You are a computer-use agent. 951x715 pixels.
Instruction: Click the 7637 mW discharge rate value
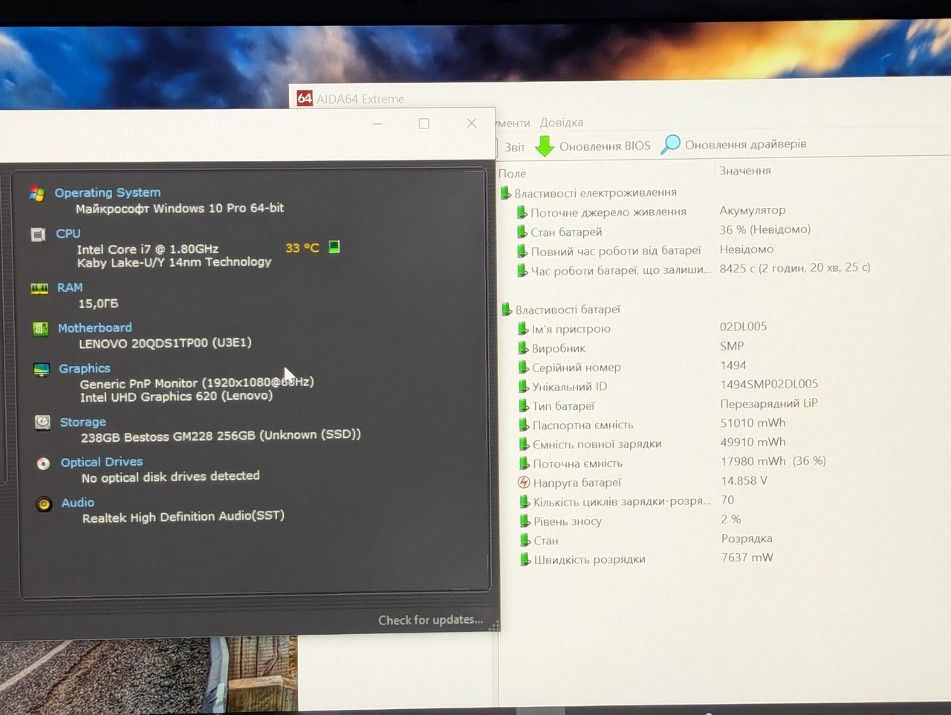747,558
